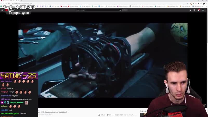This screenshot has width=208, height=117.
Task: Open a new browser tab with plus
Action: (x=21, y=1)
